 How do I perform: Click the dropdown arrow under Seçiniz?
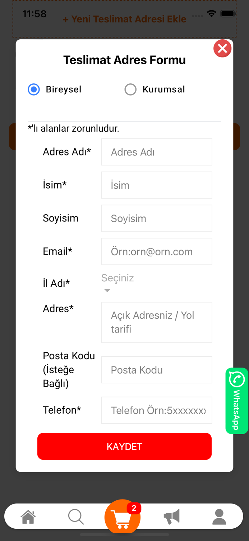pos(107,290)
